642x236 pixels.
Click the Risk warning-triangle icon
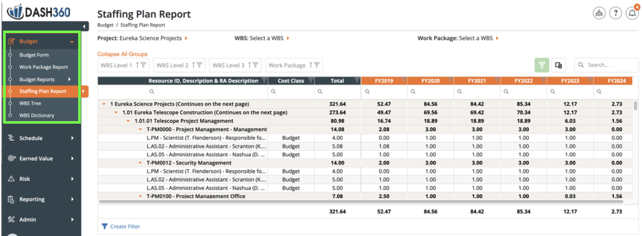click(11, 179)
